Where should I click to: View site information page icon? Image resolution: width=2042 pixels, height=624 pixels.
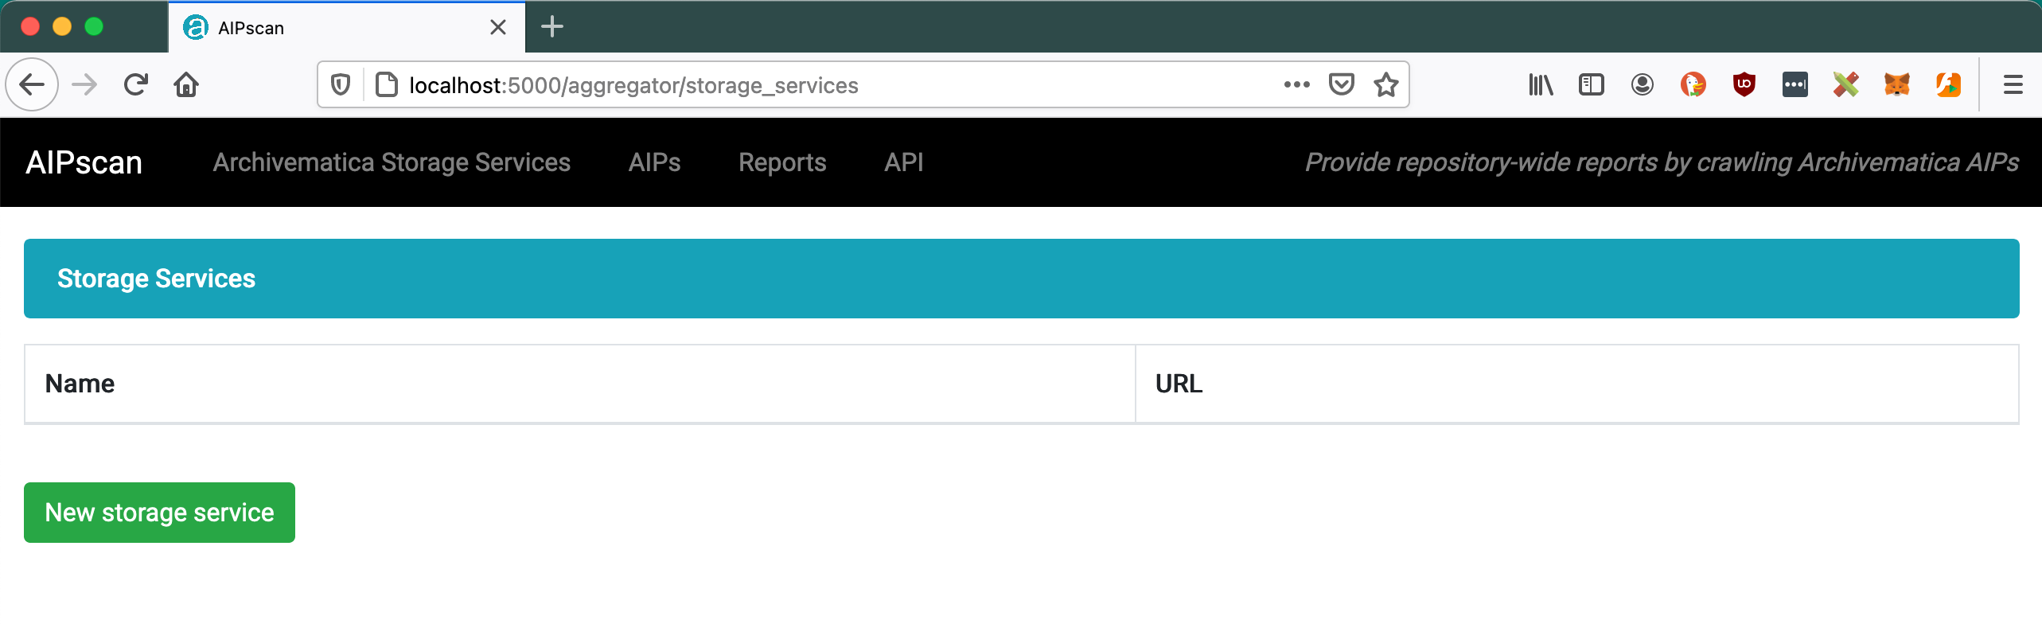point(387,84)
